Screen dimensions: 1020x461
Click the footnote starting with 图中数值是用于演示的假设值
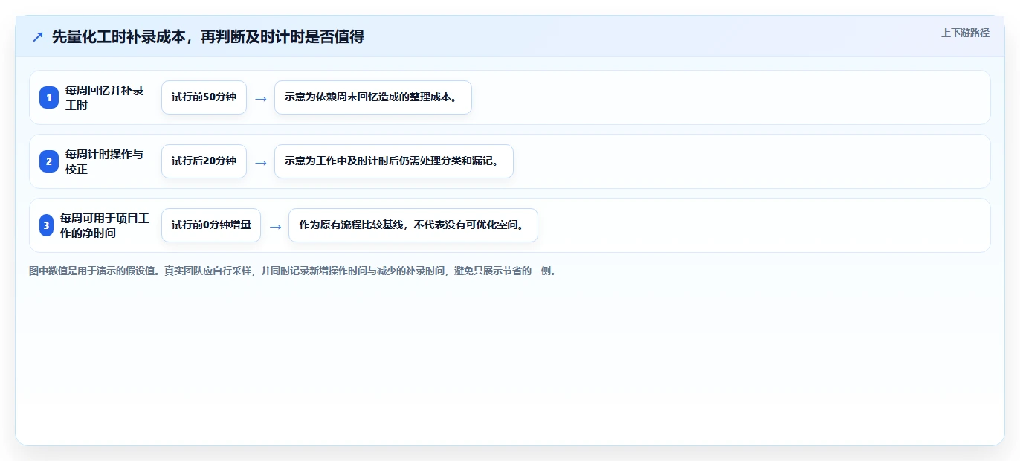293,271
